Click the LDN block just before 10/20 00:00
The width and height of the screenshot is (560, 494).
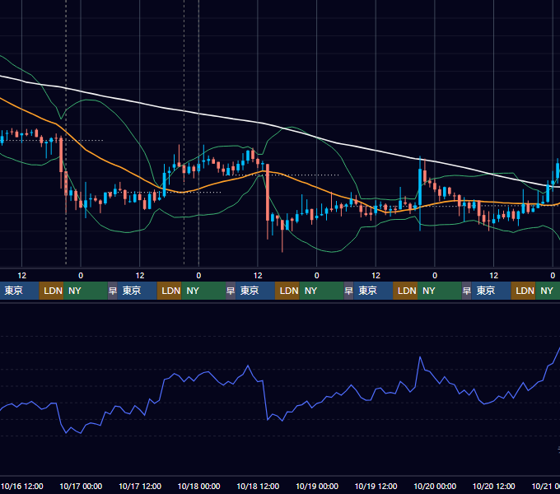pyautogui.click(x=405, y=291)
